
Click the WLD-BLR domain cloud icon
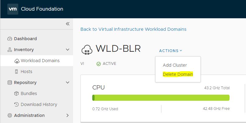pyautogui.click(x=86, y=50)
